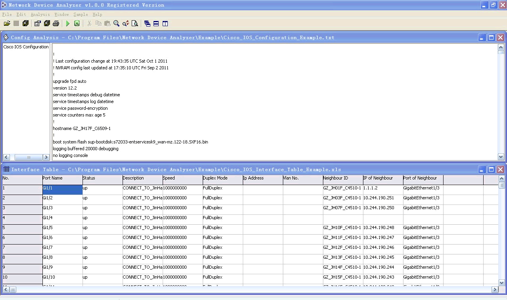Click the application icon in the title bar
Image resolution: width=507 pixels, height=300 pixels.
pos(4,5)
